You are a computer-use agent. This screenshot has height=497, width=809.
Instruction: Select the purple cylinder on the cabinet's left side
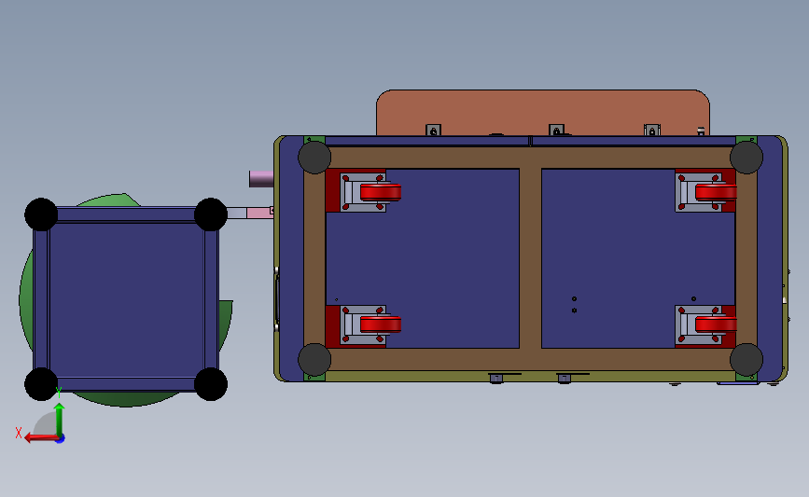pyautogui.click(x=261, y=179)
